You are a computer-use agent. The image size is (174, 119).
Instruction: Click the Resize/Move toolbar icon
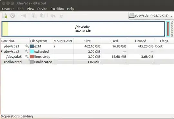(24, 15)
